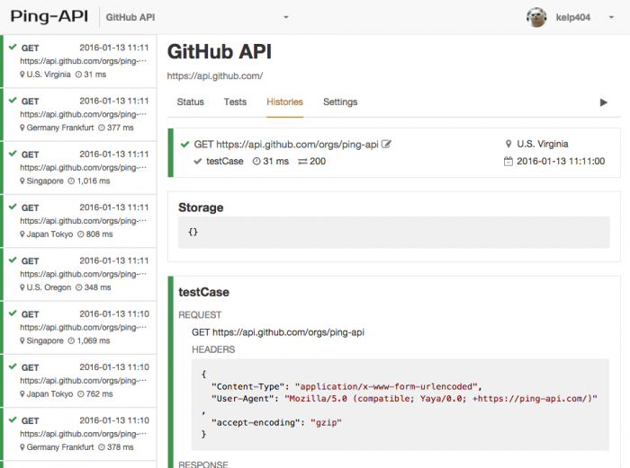The image size is (630, 468).
Task: Switch to the Tests tab
Action: click(235, 102)
